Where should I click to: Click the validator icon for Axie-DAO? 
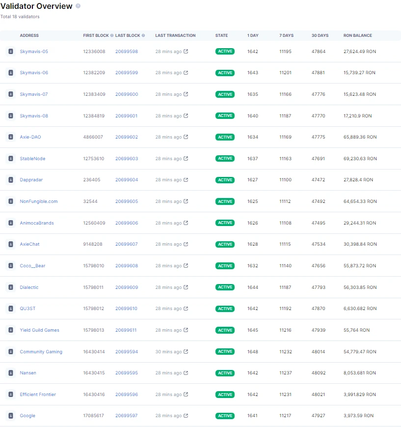11,137
